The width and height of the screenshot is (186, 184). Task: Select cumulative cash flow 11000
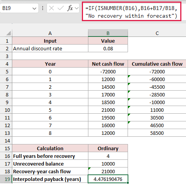(x=157, y=110)
